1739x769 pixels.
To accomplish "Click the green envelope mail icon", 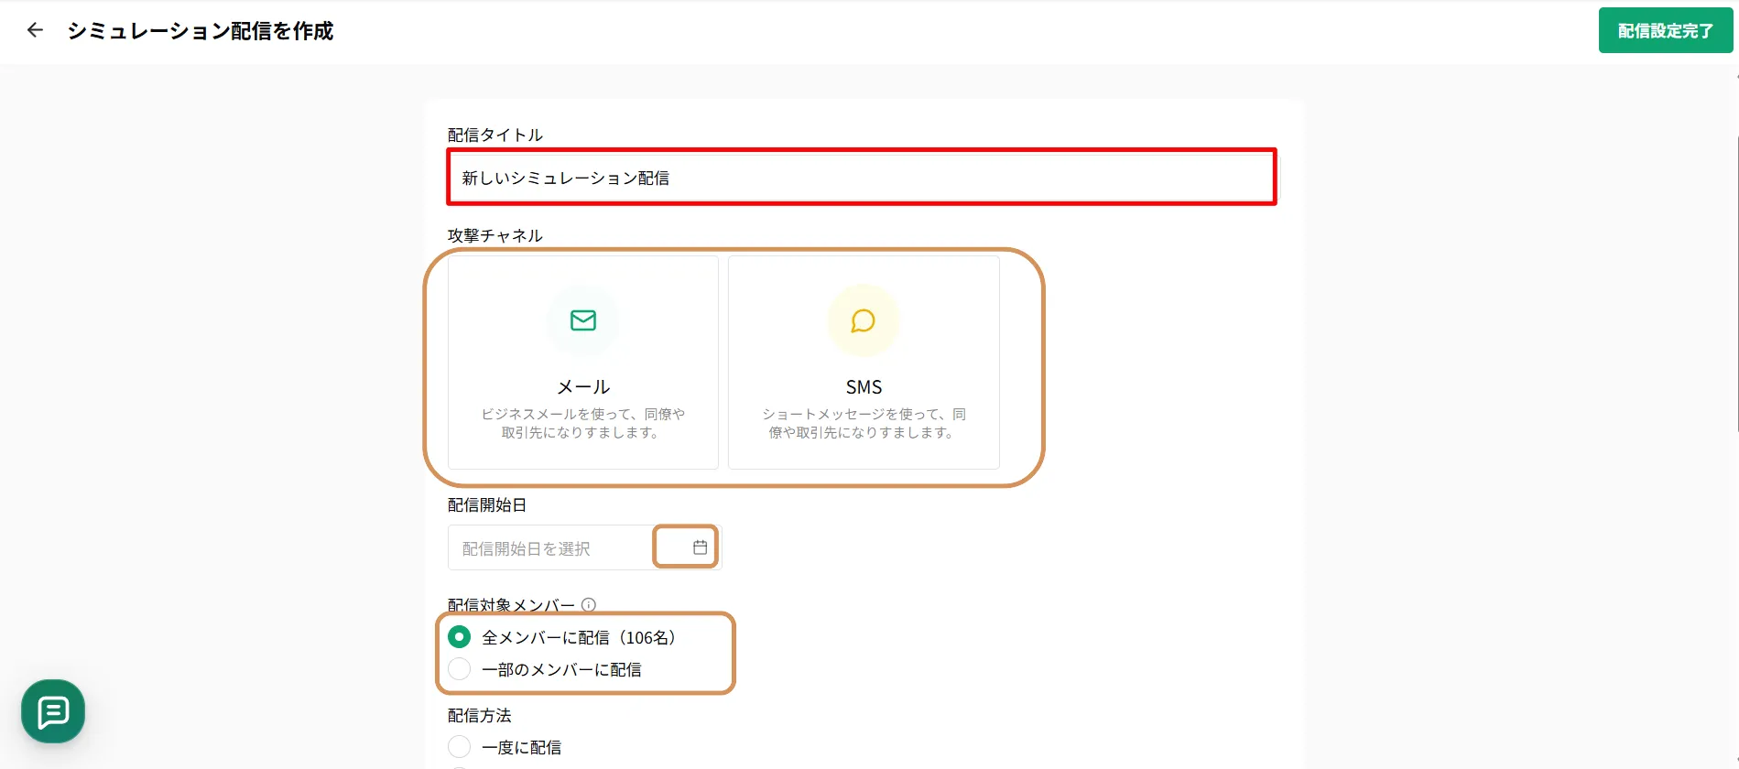I will click(583, 320).
